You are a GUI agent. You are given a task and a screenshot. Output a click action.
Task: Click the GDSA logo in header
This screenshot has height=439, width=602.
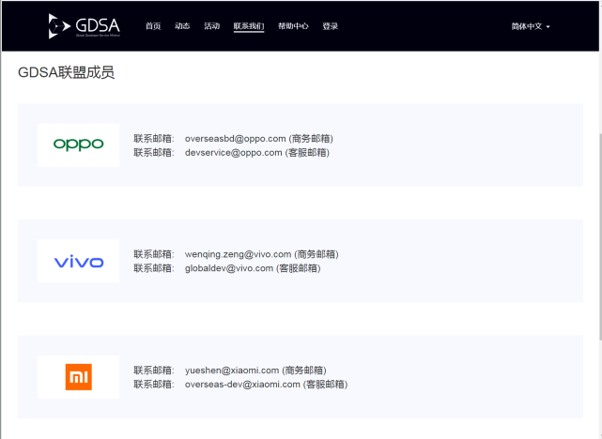click(85, 26)
